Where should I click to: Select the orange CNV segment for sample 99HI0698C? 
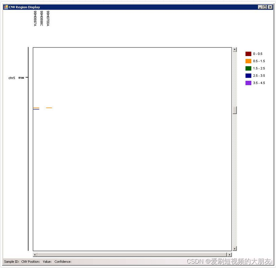49,107
